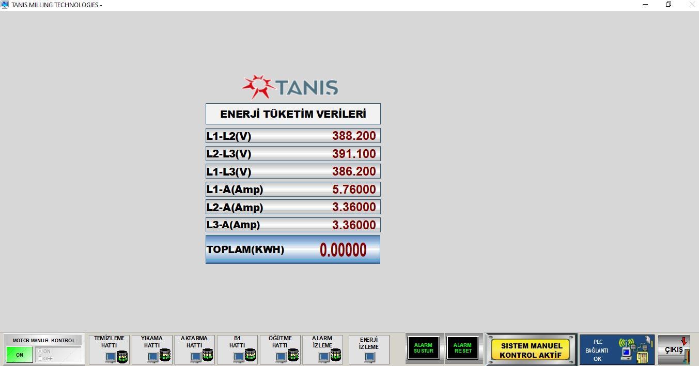The width and height of the screenshot is (699, 366).
Task: Open the Yıkama Hattı screen
Action: click(152, 349)
